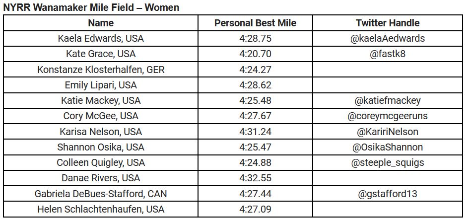Viewport: 469px width, 222px height.
Task: Click the Name column header
Action: 101,23
